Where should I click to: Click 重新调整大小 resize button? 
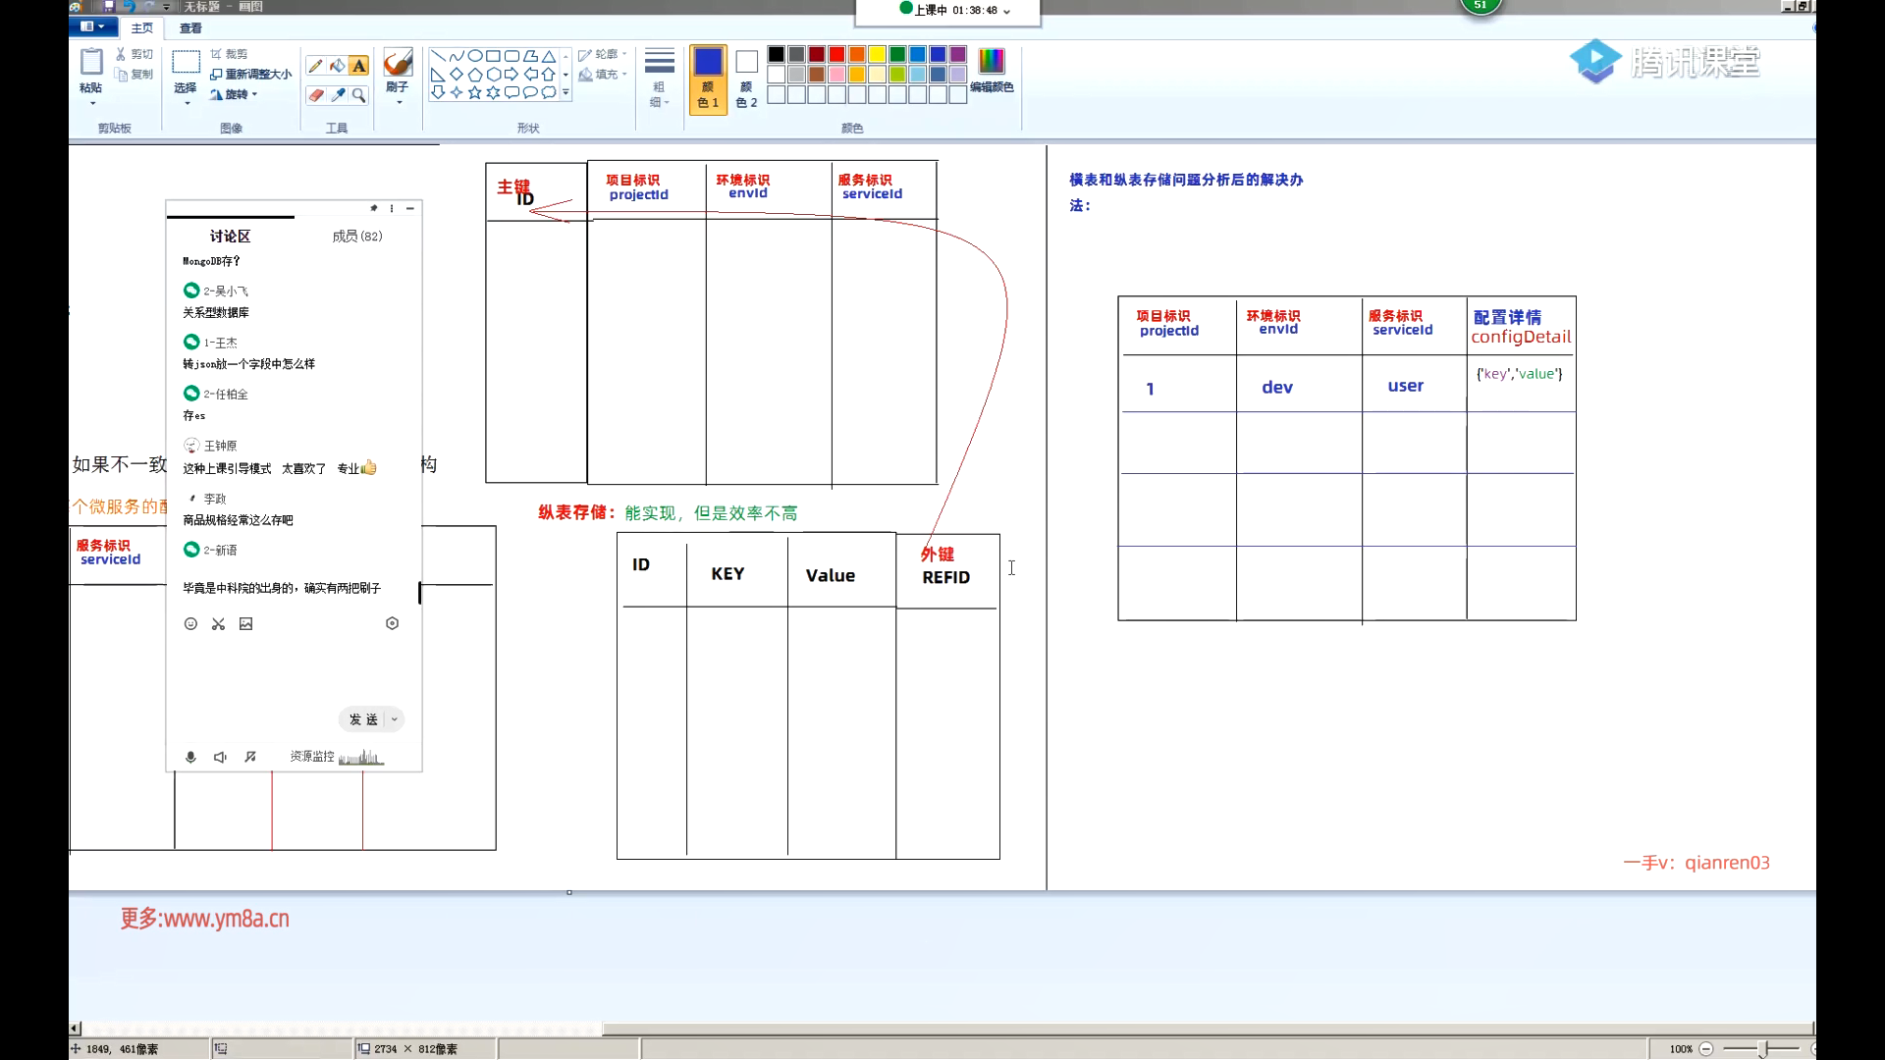pos(251,75)
